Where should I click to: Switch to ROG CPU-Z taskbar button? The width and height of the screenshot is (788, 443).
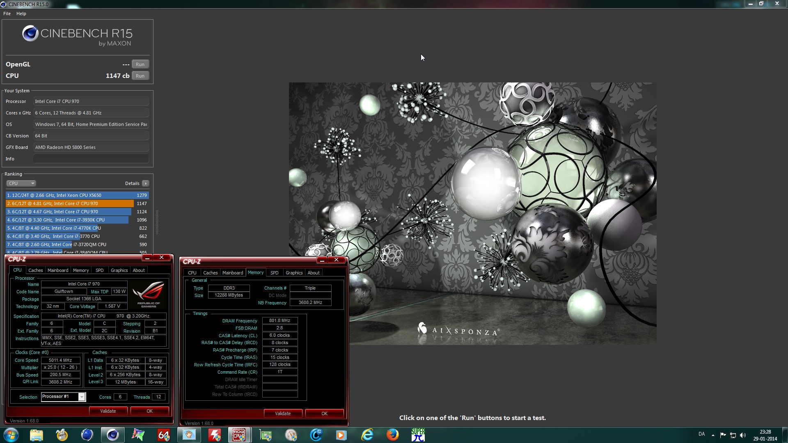(x=239, y=435)
